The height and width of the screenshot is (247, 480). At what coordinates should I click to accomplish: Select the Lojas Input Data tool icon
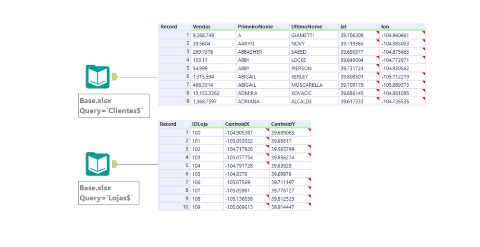(98, 164)
